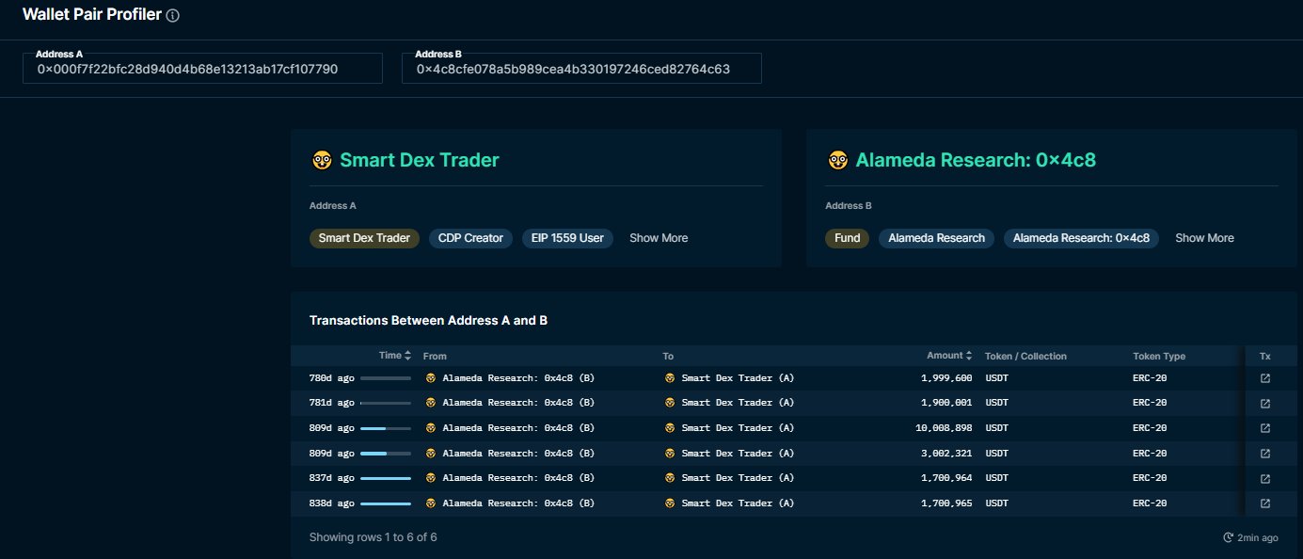Open transaction link for the 1,999,600 USDT row
The width and height of the screenshot is (1303, 559).
click(1265, 378)
